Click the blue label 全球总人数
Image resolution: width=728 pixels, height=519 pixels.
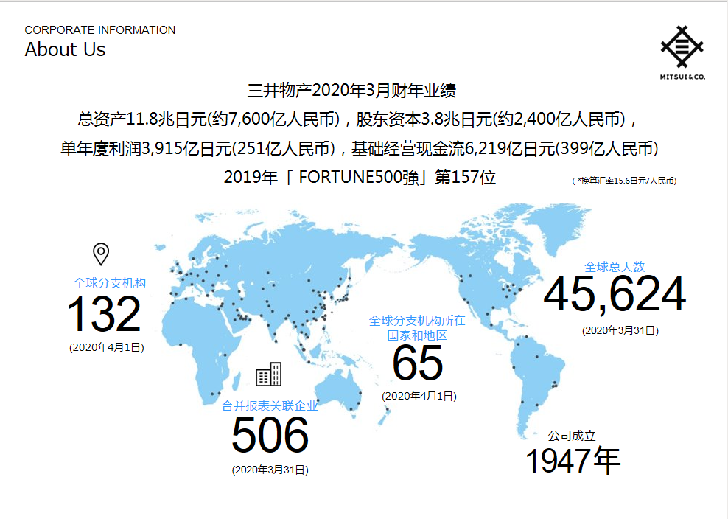615,267
